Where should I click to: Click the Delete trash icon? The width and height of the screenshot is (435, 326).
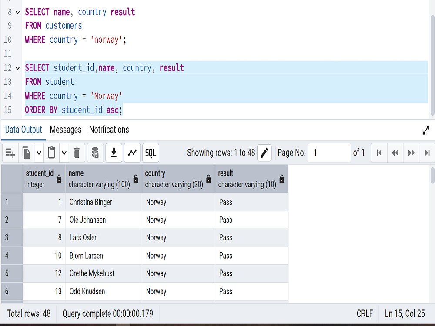point(77,153)
